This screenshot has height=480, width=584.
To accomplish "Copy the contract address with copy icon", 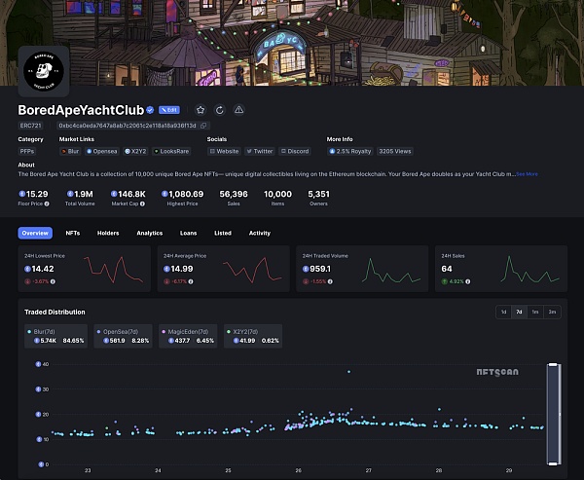I will click(x=204, y=126).
